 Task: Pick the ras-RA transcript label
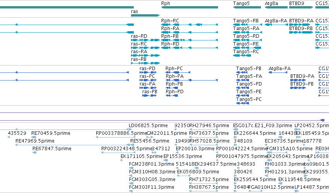coord(139,52)
